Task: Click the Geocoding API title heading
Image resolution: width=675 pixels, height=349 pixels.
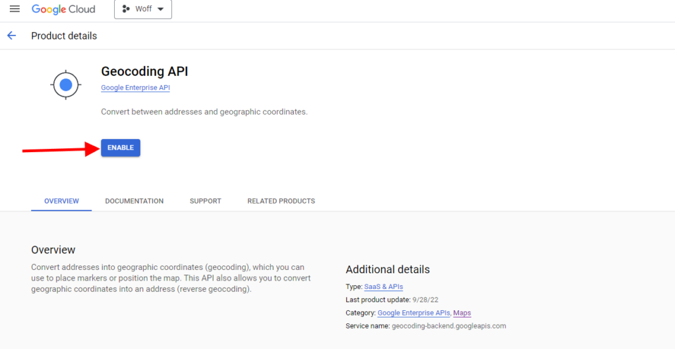Action: (144, 71)
